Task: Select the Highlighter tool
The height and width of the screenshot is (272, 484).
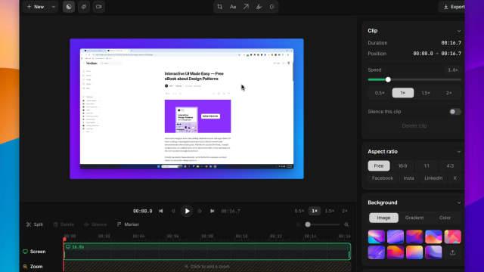Action: pos(259,7)
